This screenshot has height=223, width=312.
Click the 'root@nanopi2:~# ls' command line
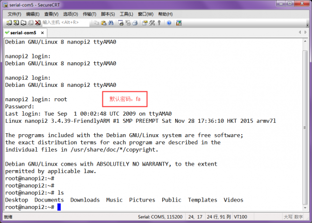coord(34,193)
